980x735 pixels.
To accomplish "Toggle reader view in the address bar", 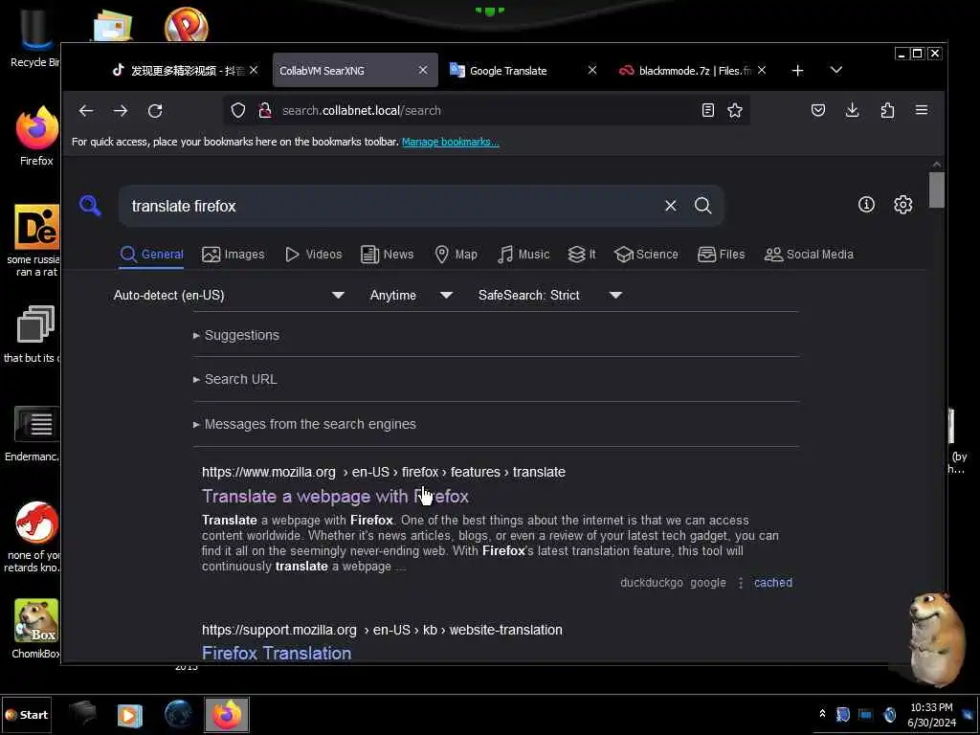I will coord(707,111).
